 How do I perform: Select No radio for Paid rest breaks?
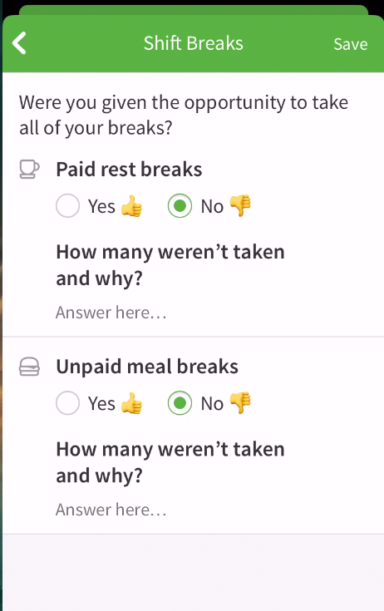click(180, 205)
